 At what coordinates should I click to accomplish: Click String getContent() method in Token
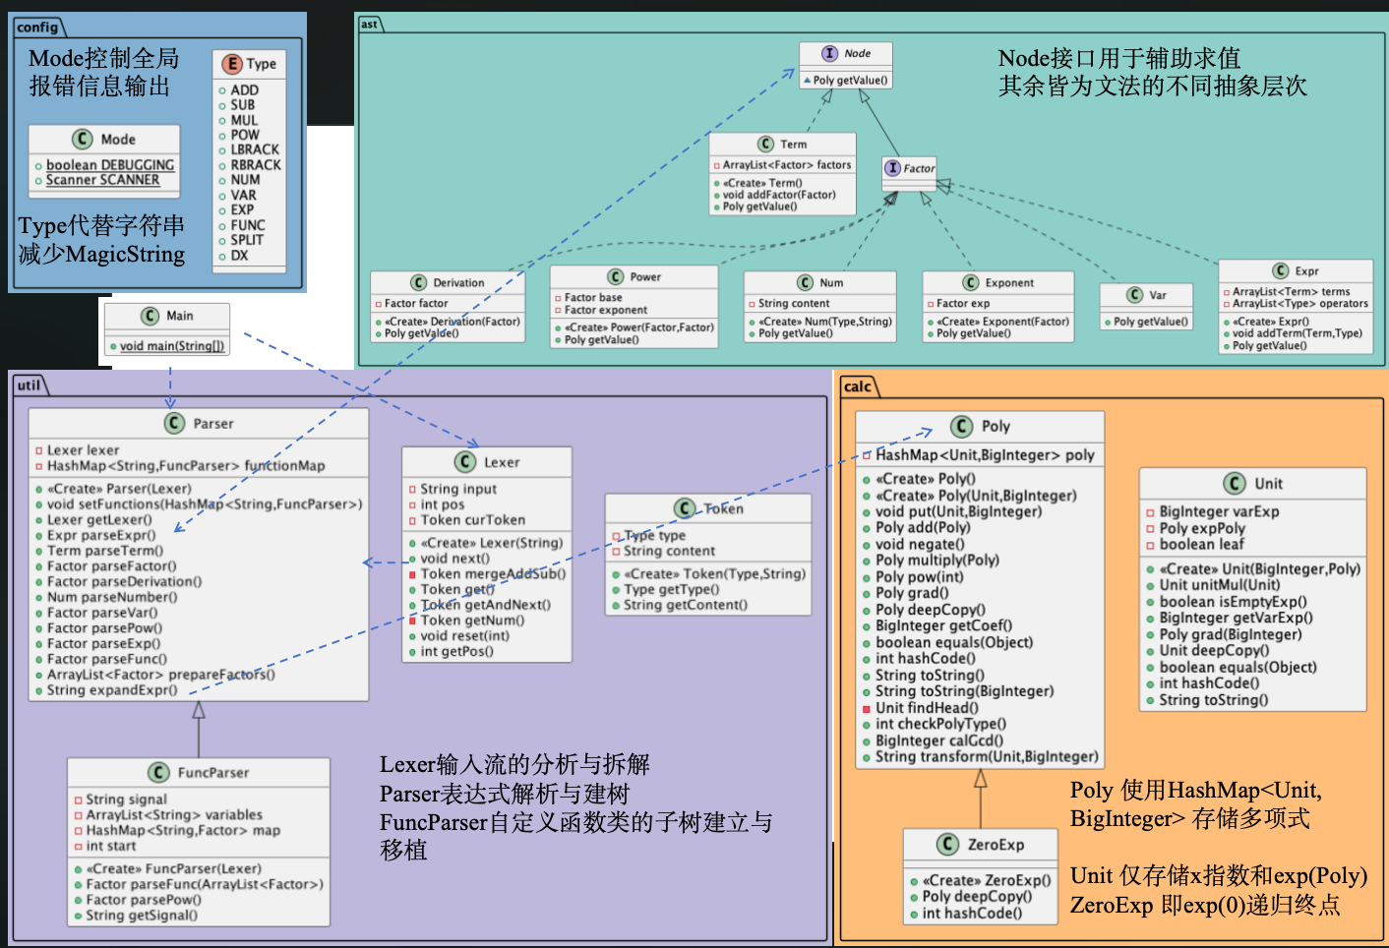tap(686, 605)
